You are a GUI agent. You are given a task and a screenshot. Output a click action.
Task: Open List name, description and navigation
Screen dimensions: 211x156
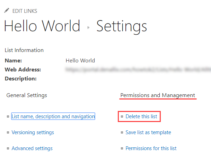coord(53,116)
